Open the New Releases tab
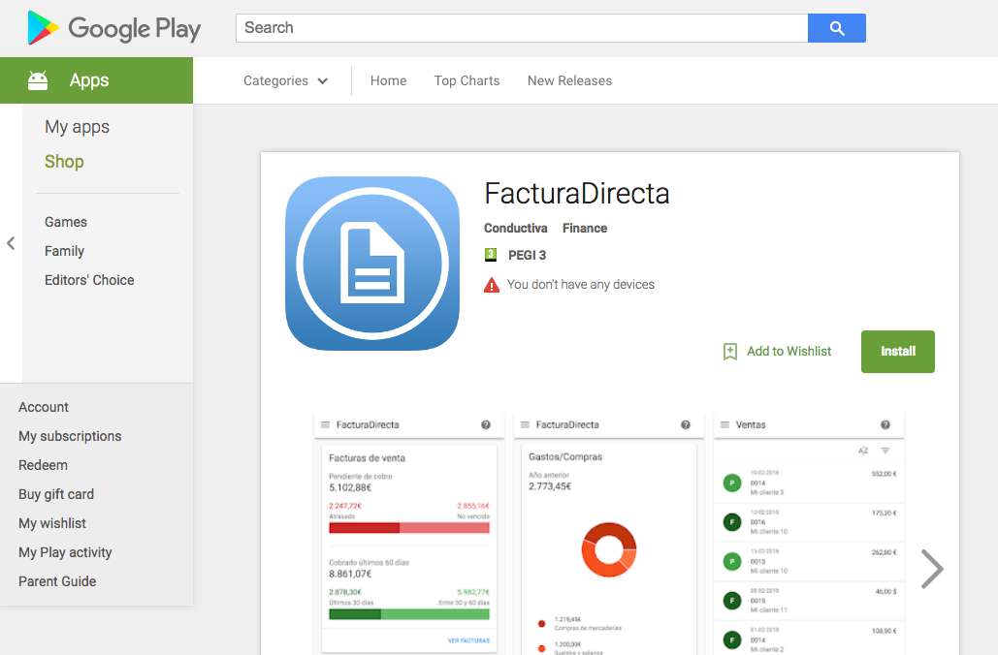Image resolution: width=998 pixels, height=655 pixels. click(569, 80)
